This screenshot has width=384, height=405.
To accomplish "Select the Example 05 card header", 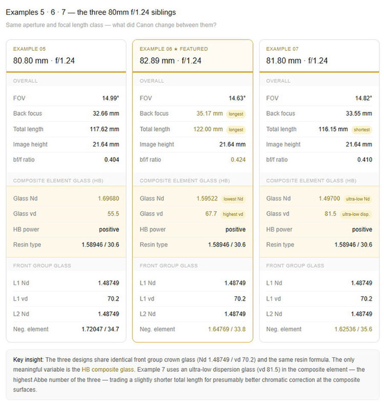I will pos(66,56).
